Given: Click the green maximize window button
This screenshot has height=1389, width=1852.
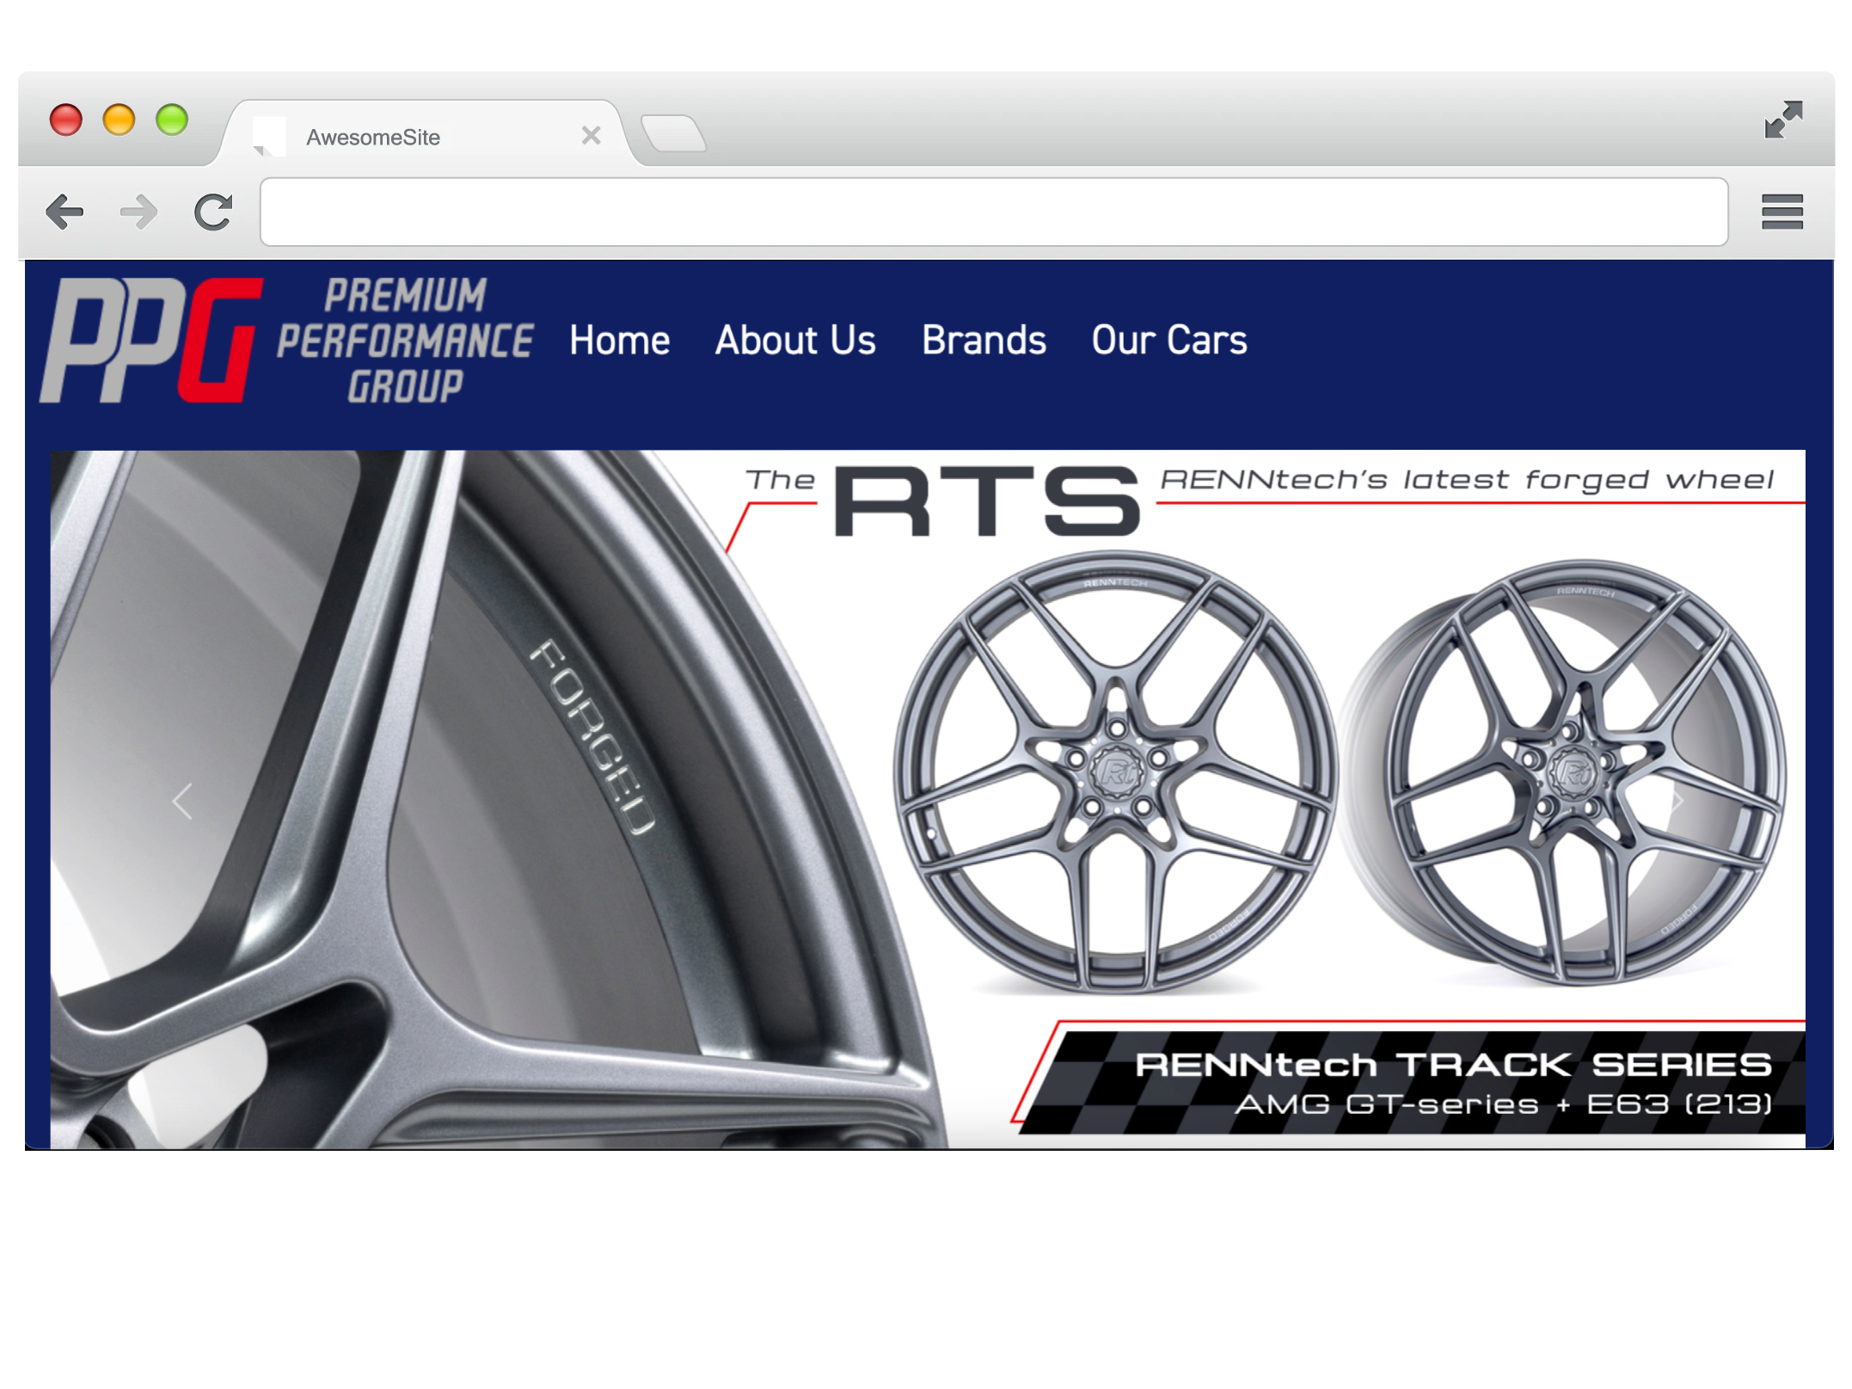Looking at the screenshot, I should (x=172, y=119).
